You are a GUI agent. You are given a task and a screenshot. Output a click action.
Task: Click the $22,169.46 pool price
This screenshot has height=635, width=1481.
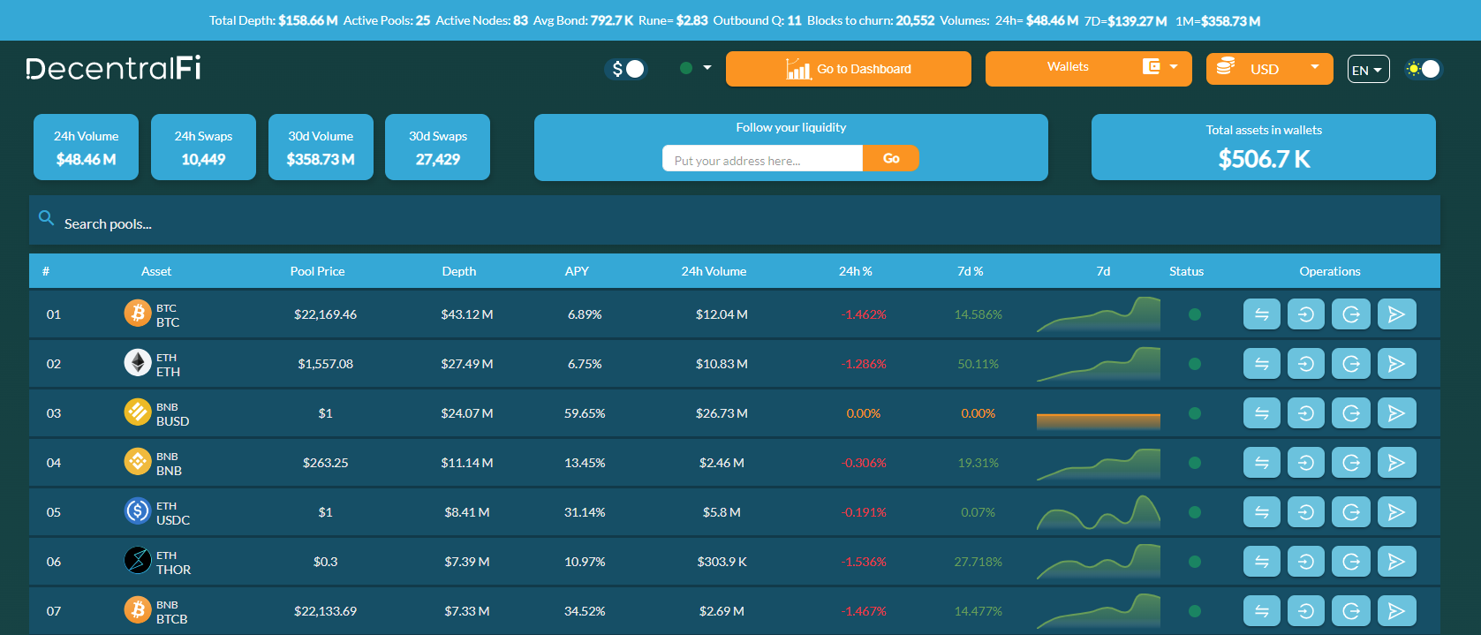pyautogui.click(x=326, y=314)
